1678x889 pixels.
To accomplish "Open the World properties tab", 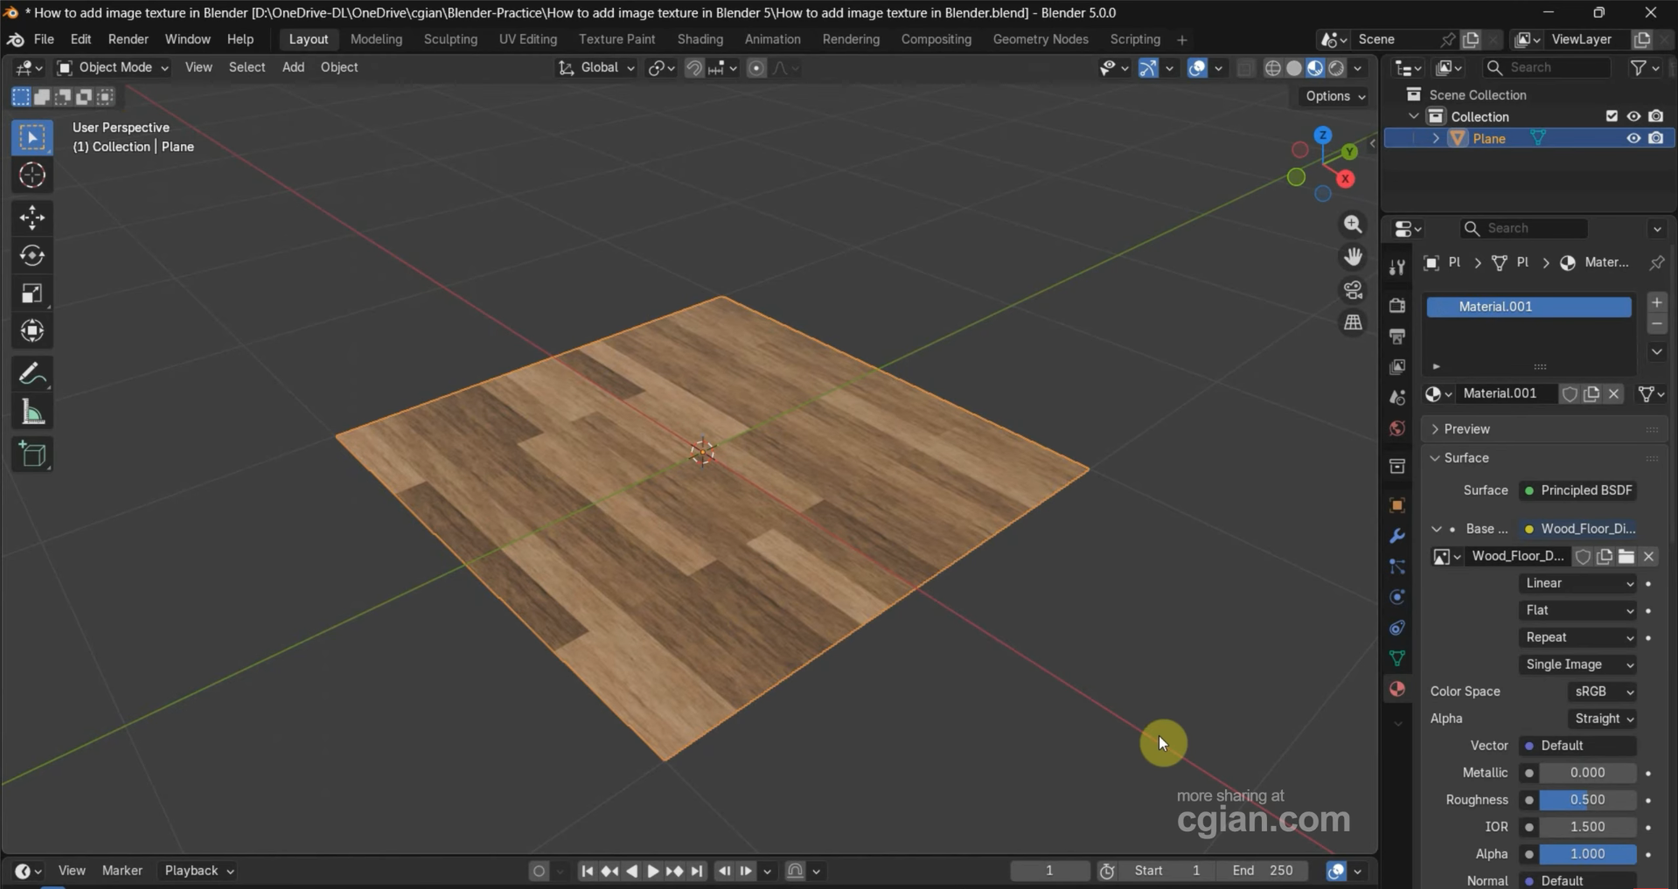I will coord(1397,428).
